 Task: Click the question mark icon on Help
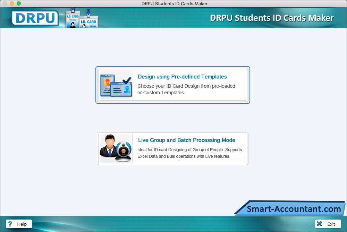(x=10, y=224)
